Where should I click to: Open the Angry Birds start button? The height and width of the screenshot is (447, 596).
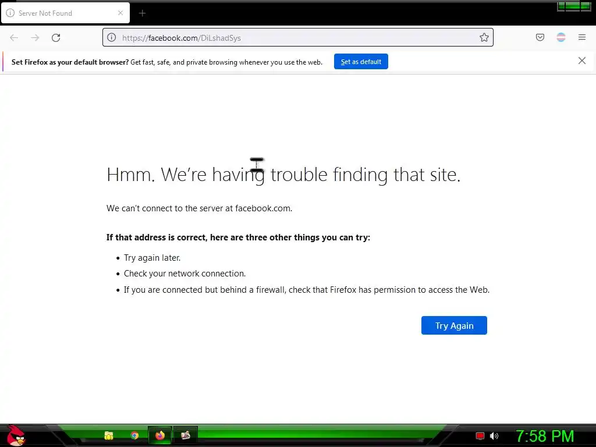click(16, 436)
